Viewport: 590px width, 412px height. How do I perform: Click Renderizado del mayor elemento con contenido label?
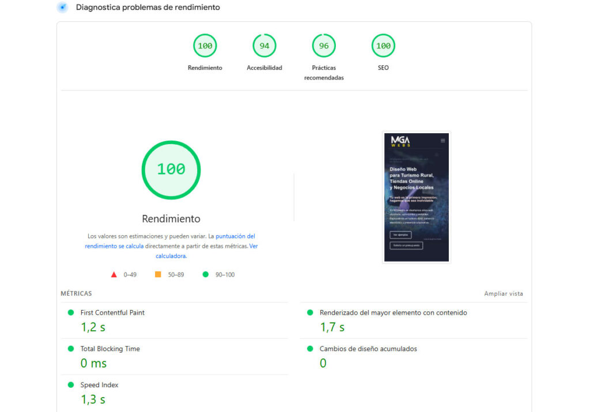[x=393, y=313]
